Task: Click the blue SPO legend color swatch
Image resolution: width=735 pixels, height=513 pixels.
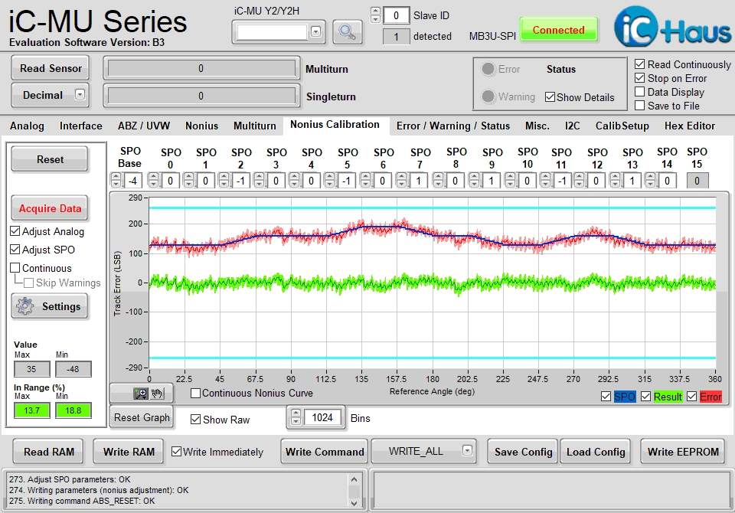Action: pos(625,397)
